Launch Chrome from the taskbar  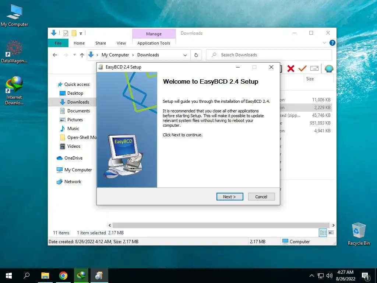[63, 276]
